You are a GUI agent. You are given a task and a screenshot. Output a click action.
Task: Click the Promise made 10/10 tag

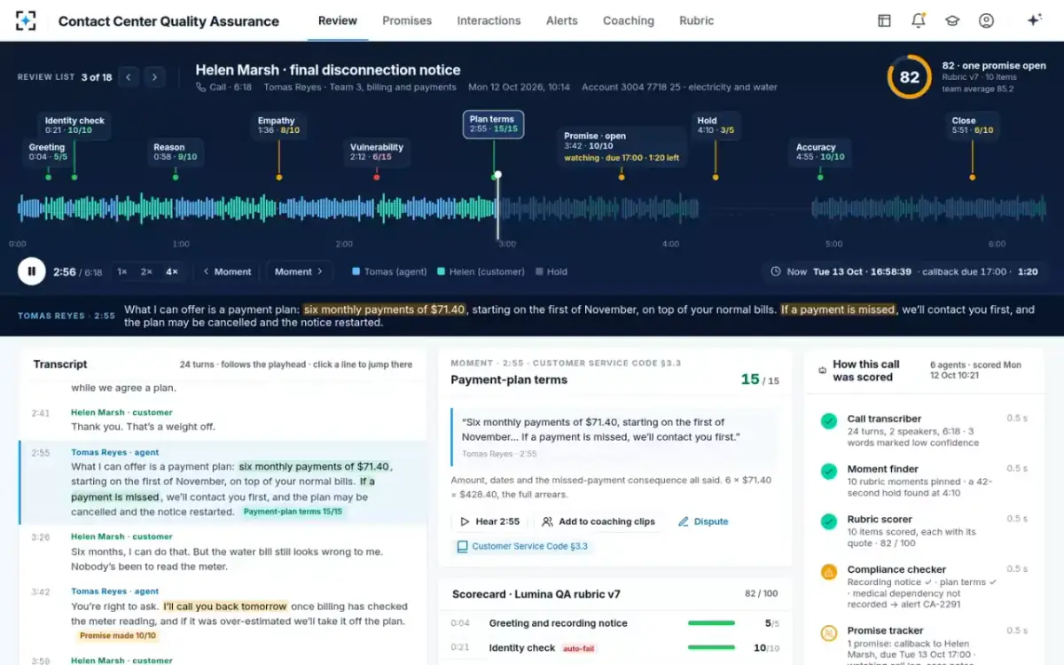(x=118, y=636)
